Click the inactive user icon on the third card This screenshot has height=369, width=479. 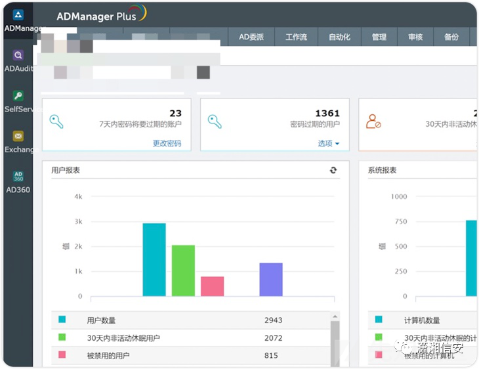tap(373, 121)
